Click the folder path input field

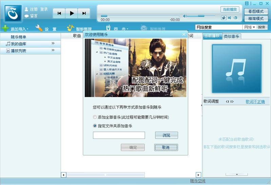[119, 135]
